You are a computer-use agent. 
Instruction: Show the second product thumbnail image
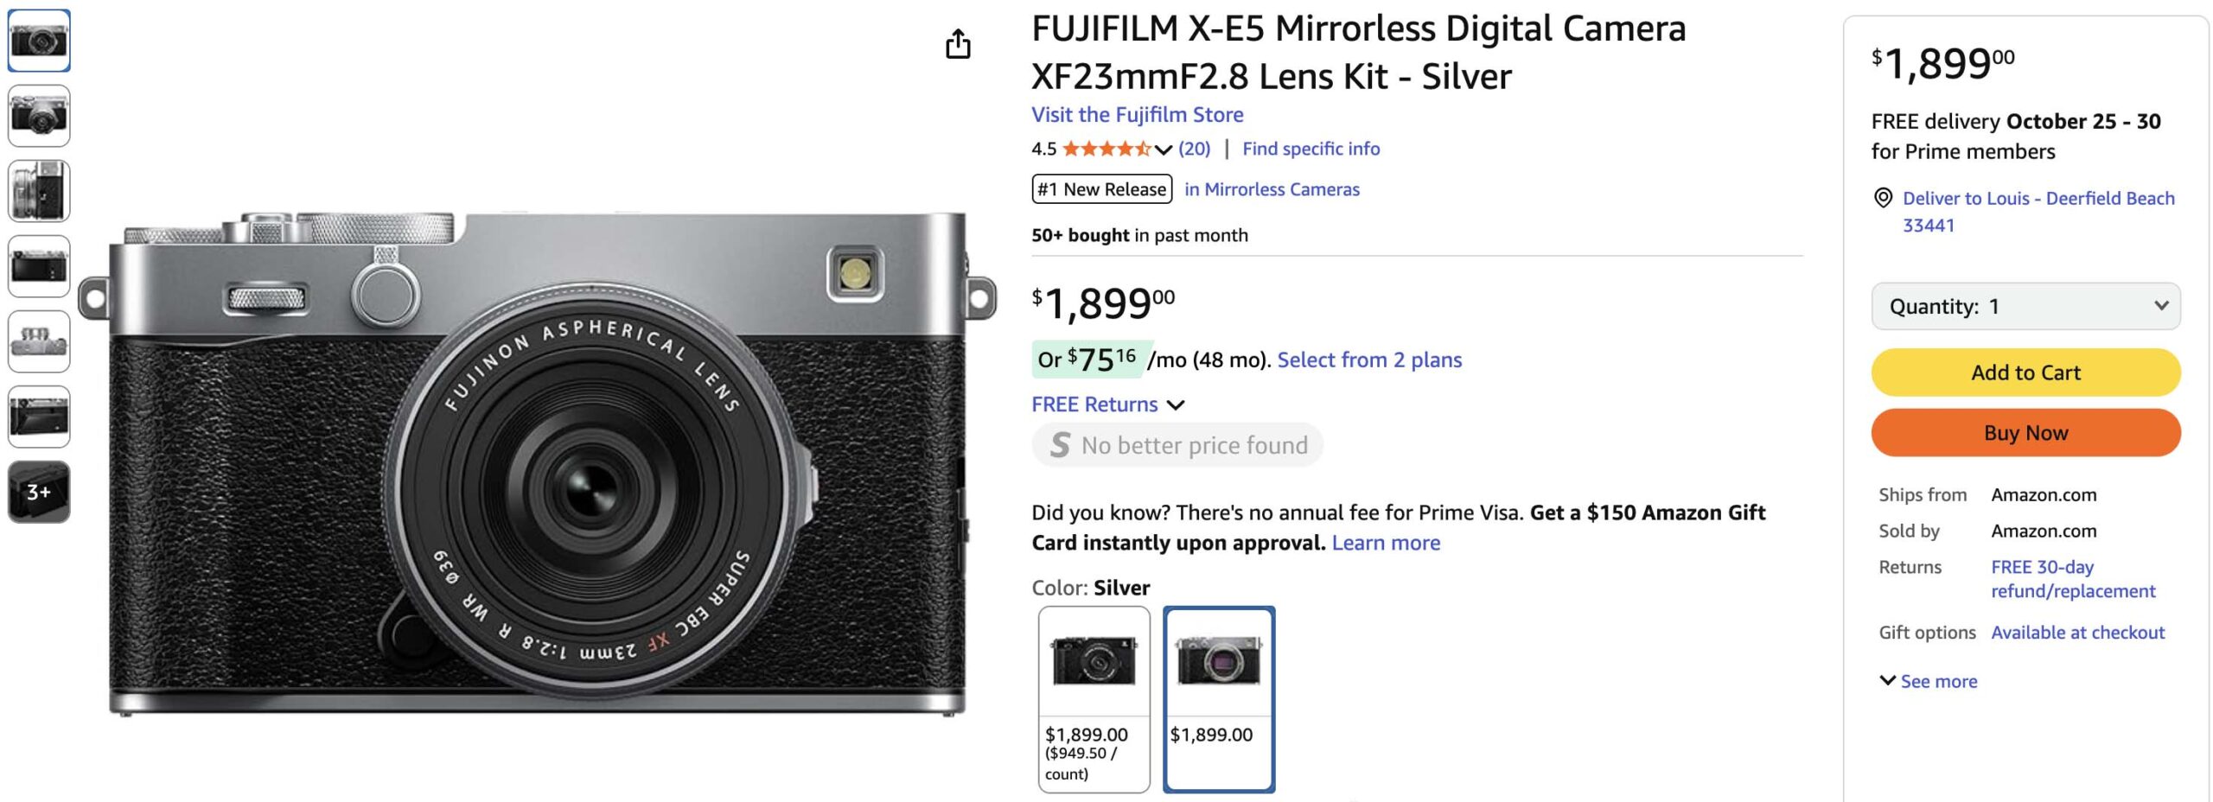point(39,116)
